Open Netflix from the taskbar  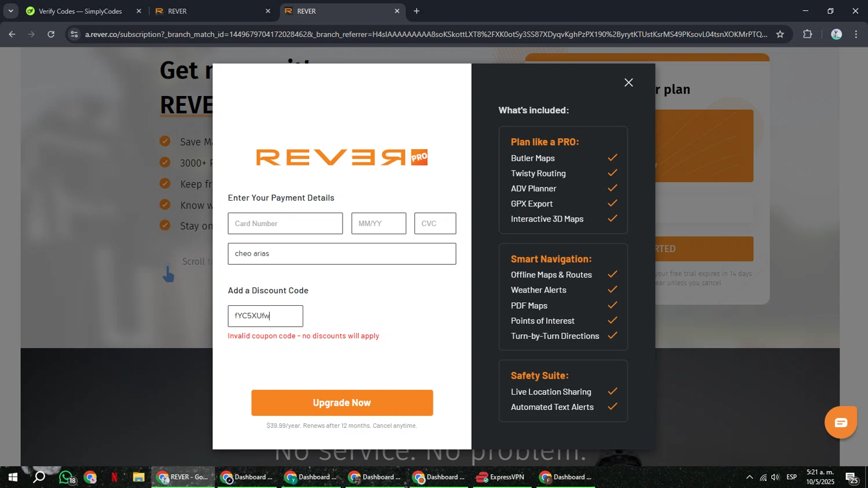pyautogui.click(x=114, y=477)
